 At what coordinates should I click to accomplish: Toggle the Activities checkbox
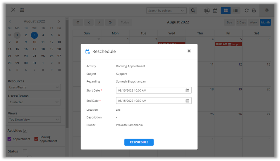[x=25, y=131]
